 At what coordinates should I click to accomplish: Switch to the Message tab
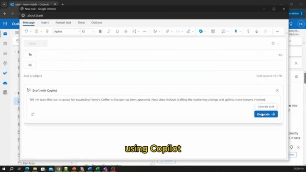point(29,22)
